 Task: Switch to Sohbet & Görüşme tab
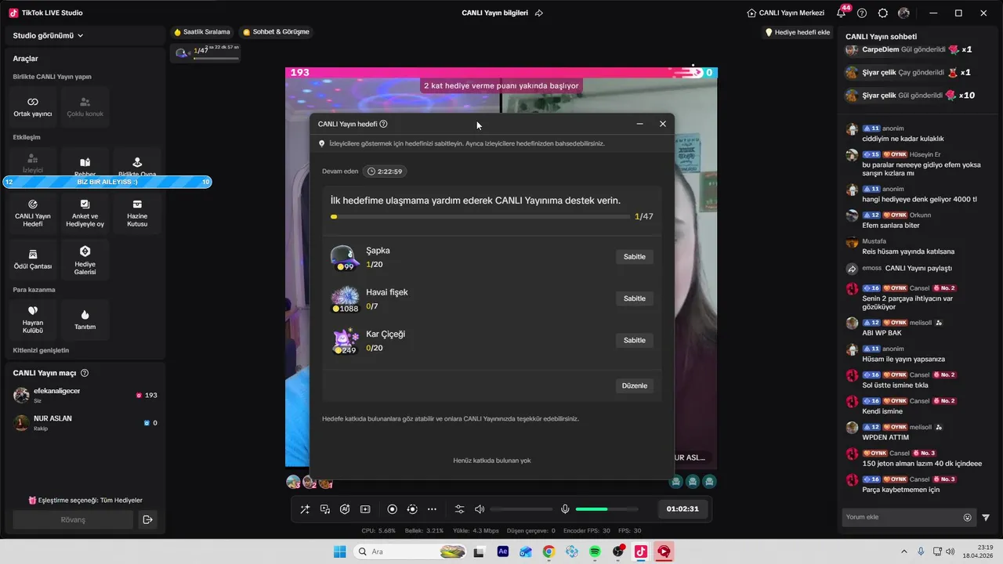tap(276, 32)
